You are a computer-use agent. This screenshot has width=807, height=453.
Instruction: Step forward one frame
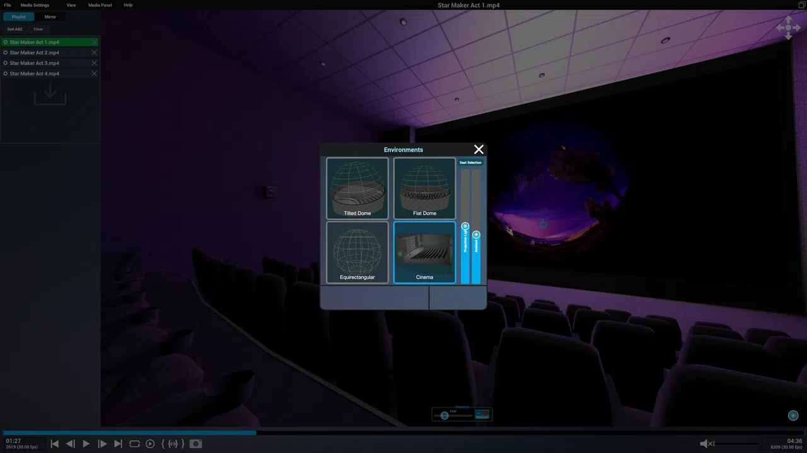[x=102, y=444]
